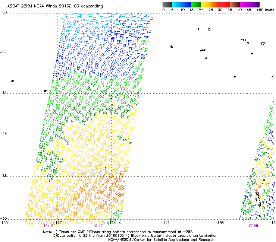Click the "35" label under the color bar
This screenshot has width=276, height=242.
coord(230,10)
